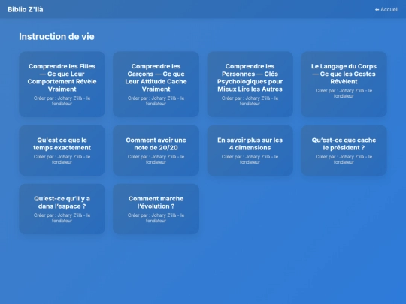
Task: Open the Comment marche l'évolution card
Action: click(156, 209)
